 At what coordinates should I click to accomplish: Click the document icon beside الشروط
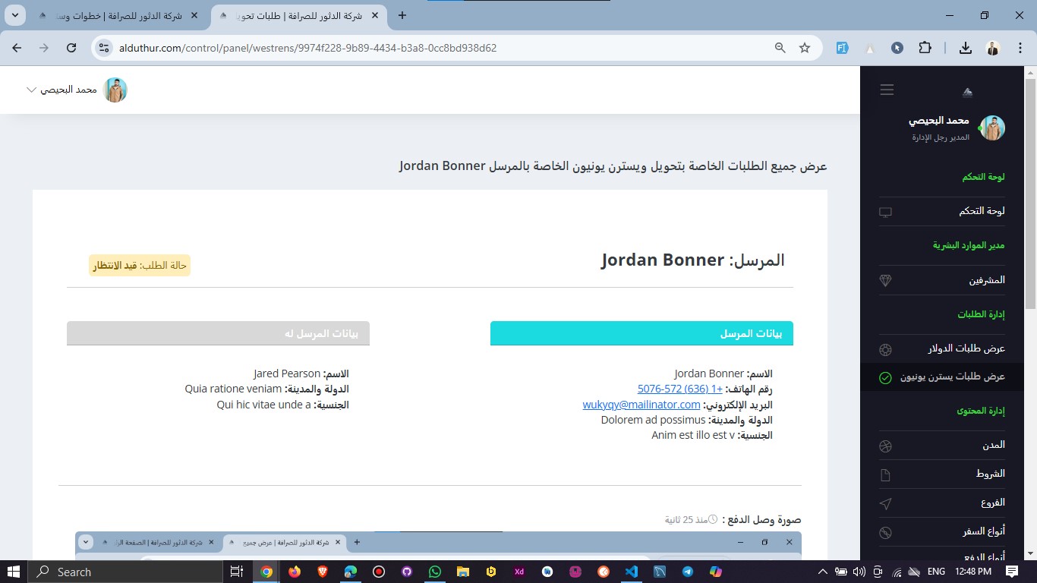point(885,474)
